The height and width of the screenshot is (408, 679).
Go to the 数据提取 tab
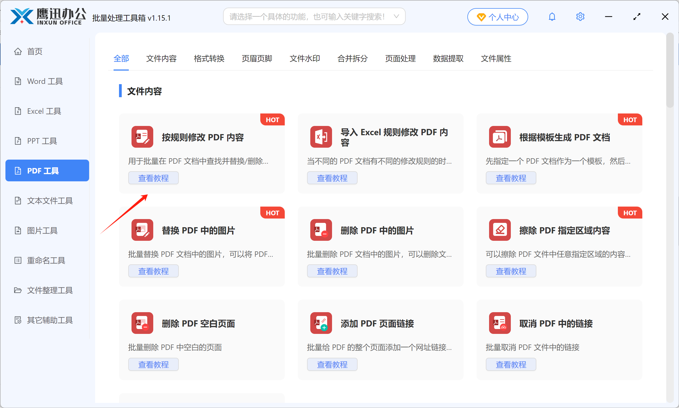(x=448, y=59)
